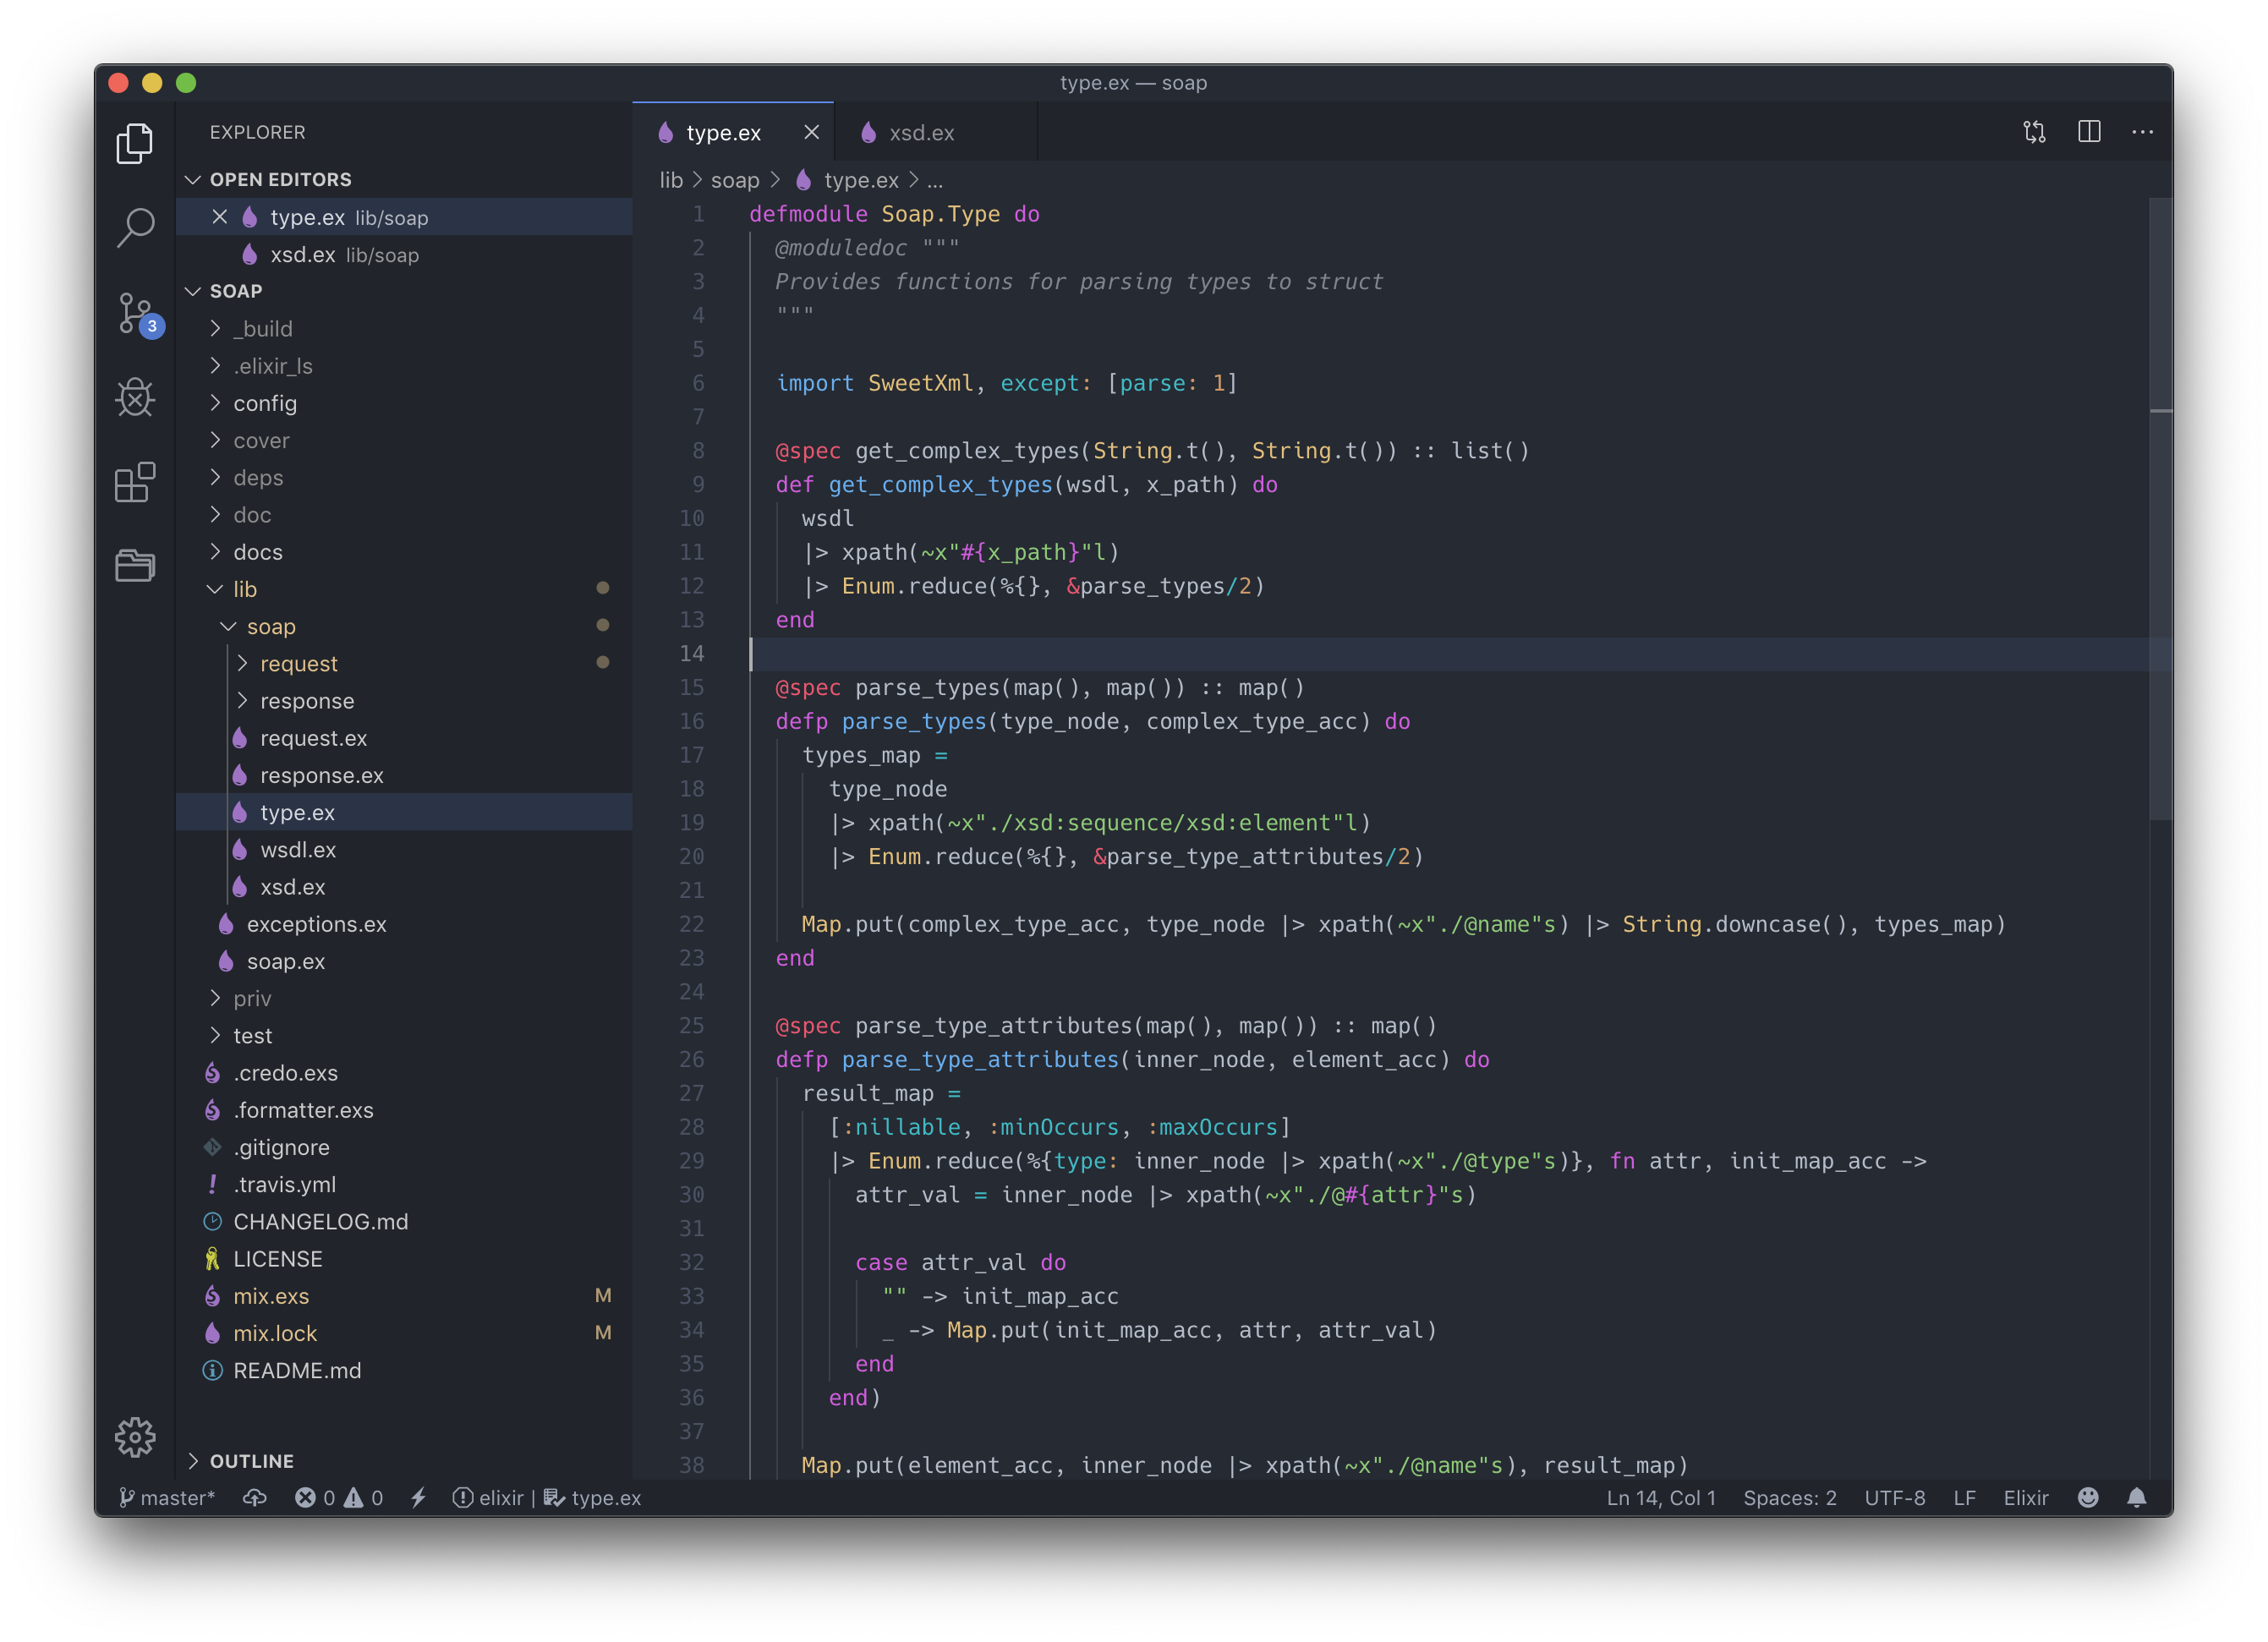
Task: Open mix.exs in the file tree
Action: [x=270, y=1296]
